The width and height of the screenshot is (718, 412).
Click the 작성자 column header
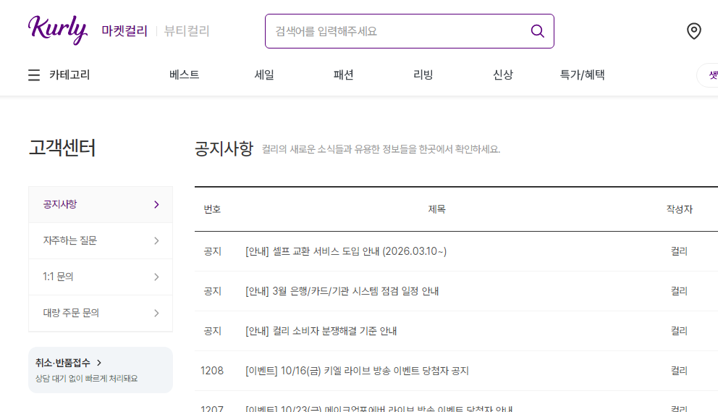[679, 209]
